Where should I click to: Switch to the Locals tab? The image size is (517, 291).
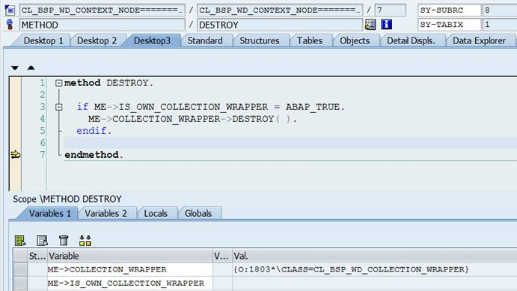[156, 213]
